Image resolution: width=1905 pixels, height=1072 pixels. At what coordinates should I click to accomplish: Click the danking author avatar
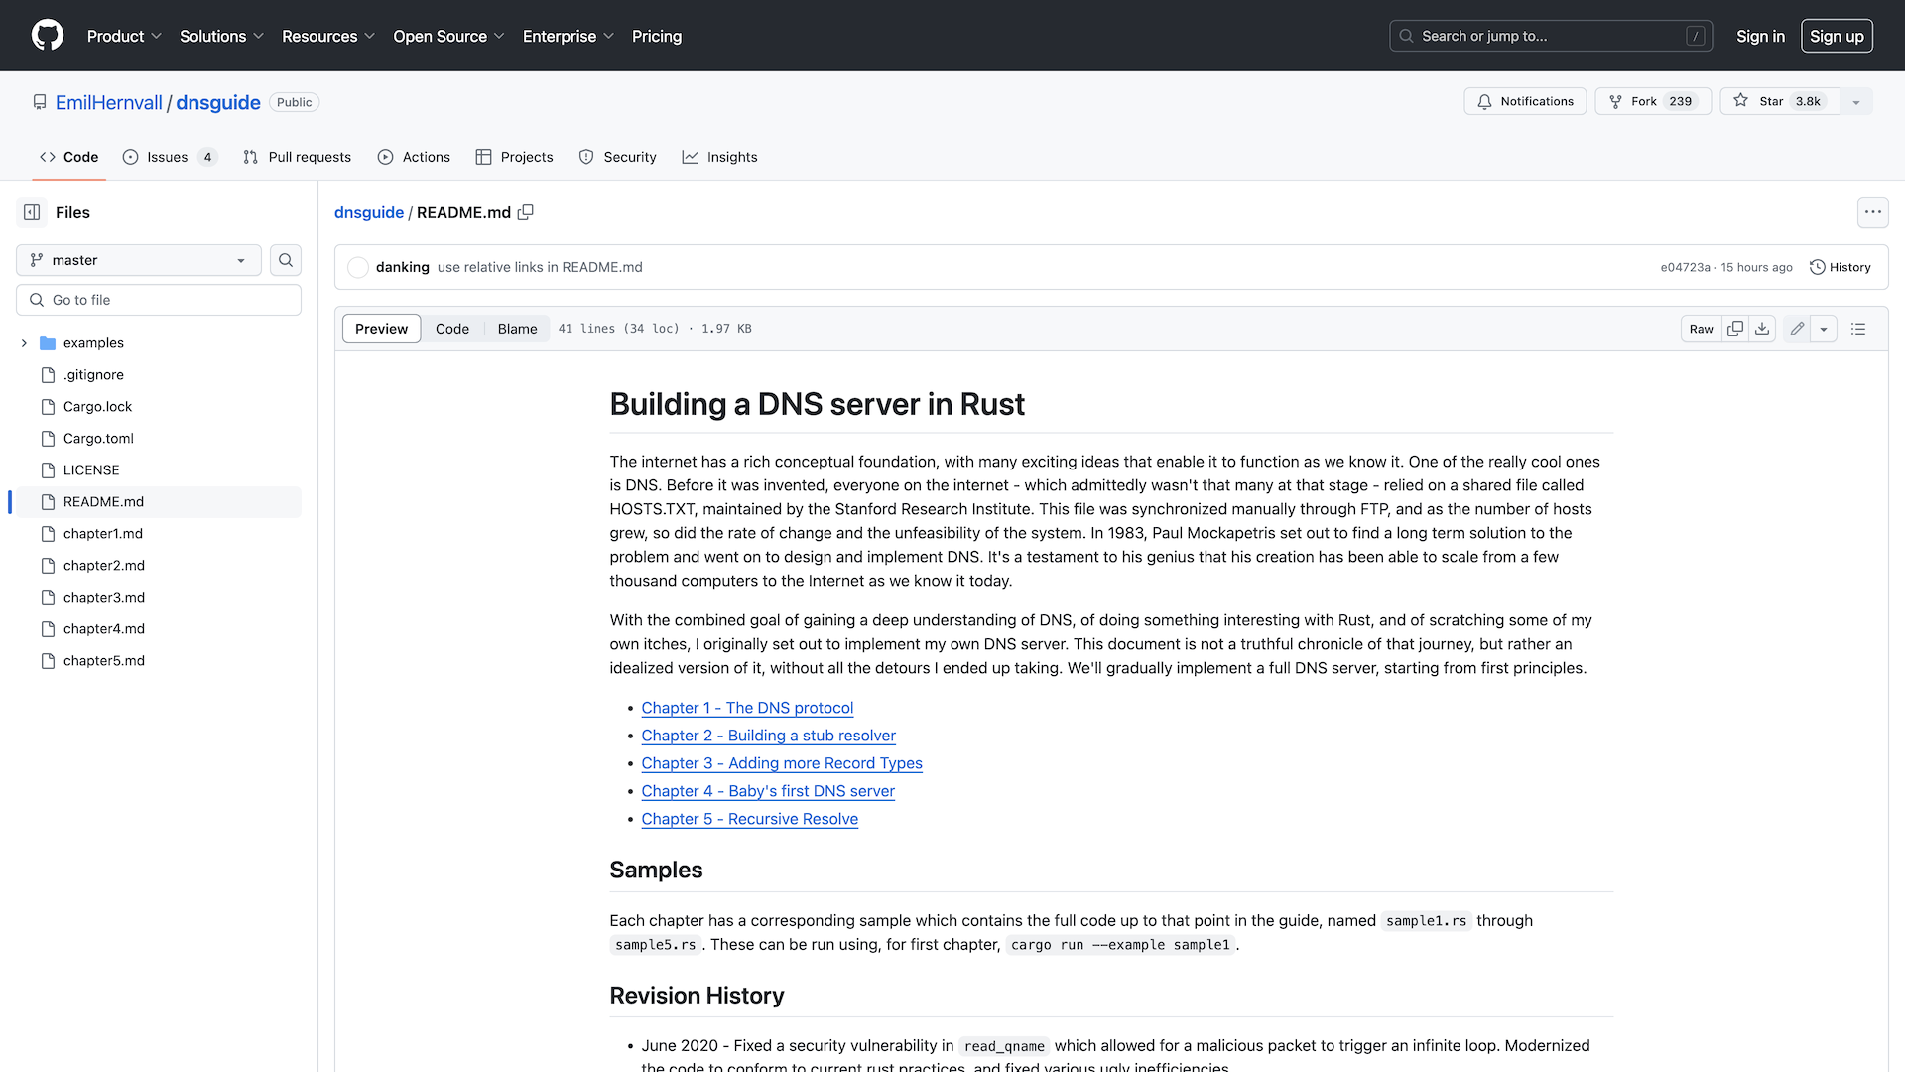[x=358, y=267]
